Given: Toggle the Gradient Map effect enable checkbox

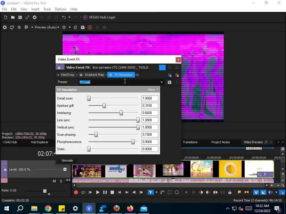Looking at the screenshot, I should point(81,75).
